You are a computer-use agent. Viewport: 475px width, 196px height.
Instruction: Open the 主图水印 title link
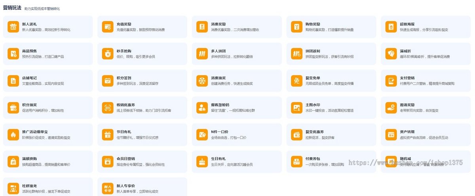[313, 105]
